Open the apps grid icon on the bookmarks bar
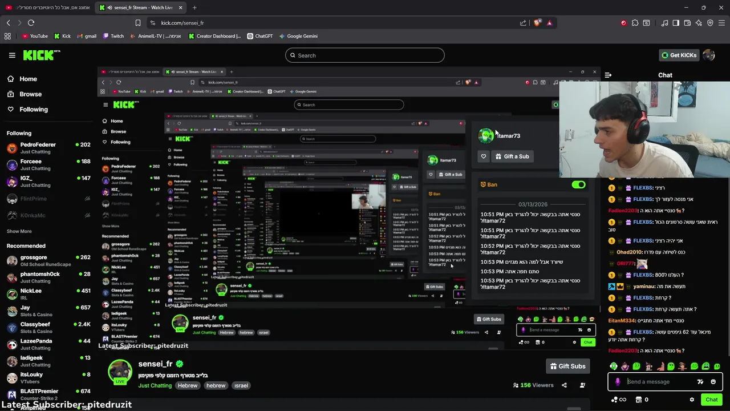Screen dimensions: 730x411 click(7, 36)
